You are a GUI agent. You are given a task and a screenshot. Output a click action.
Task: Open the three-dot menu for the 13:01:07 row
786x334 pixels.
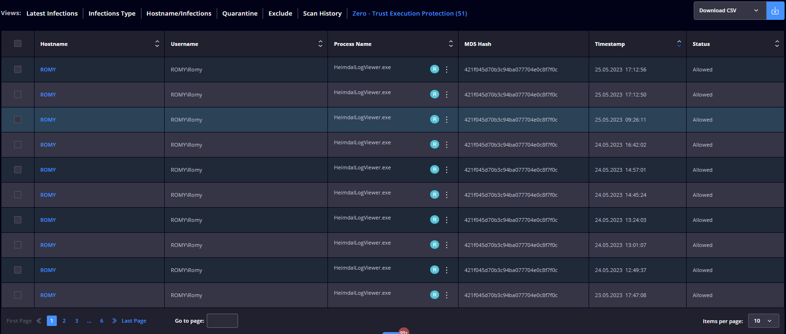click(446, 245)
